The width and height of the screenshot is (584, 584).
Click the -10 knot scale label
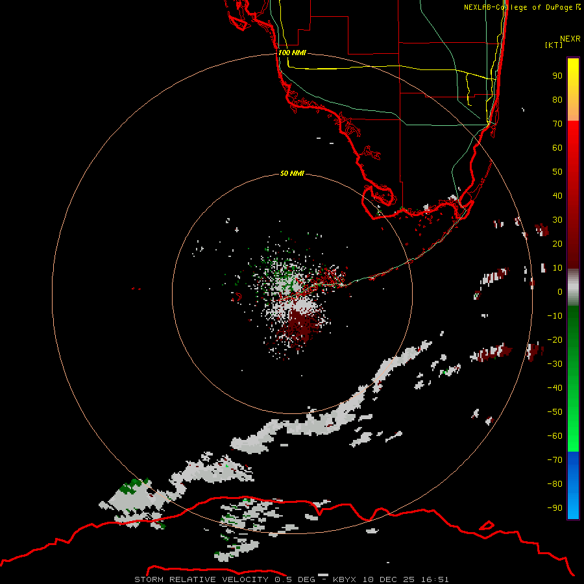[x=555, y=316]
